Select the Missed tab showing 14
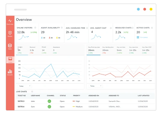 pos(44,50)
